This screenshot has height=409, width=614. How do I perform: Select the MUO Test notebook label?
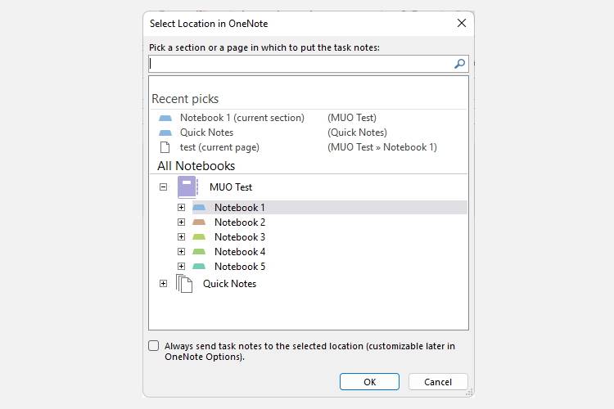(231, 187)
